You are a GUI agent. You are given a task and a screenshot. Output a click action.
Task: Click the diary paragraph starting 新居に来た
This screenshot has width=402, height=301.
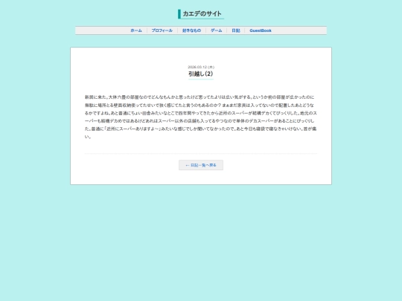201,117
